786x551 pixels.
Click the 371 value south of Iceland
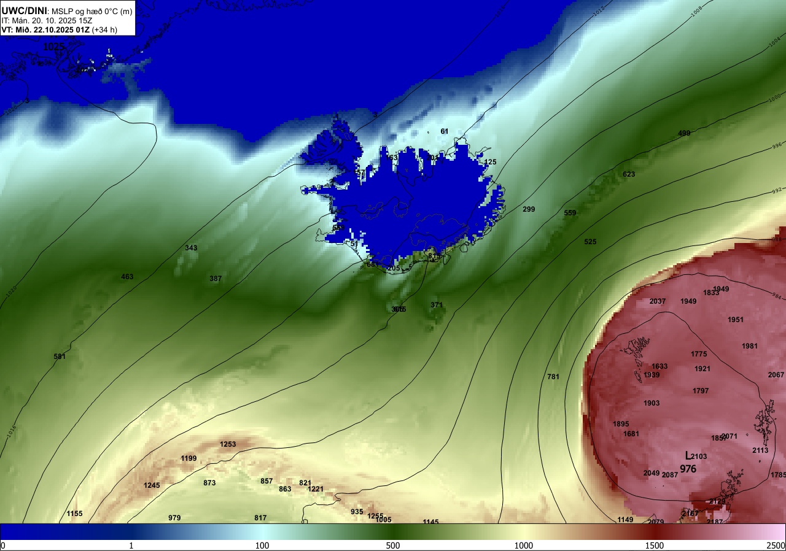tap(437, 305)
